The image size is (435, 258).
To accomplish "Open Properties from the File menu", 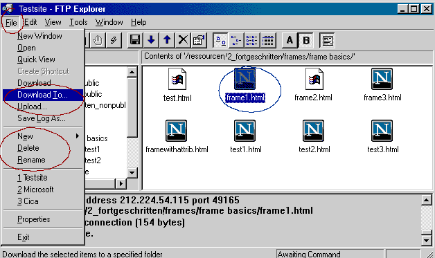I will [x=43, y=219].
